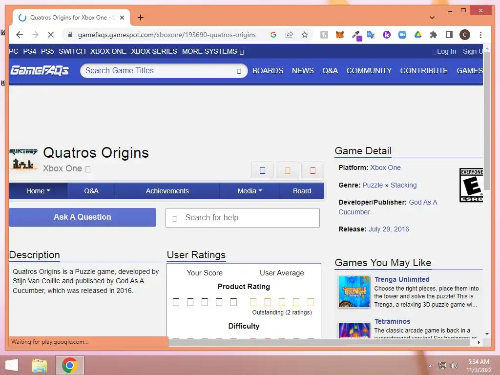The height and width of the screenshot is (375, 500).
Task: Open the Google Translate extension
Action: [371, 35]
